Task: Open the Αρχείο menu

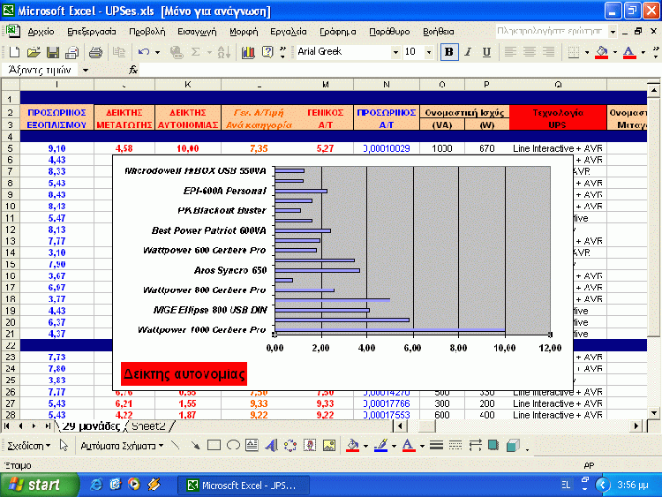Action: 41,32
